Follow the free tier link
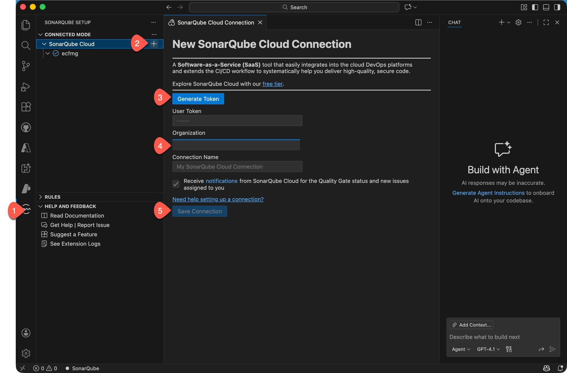This screenshot has height=373, width=567. click(x=273, y=84)
